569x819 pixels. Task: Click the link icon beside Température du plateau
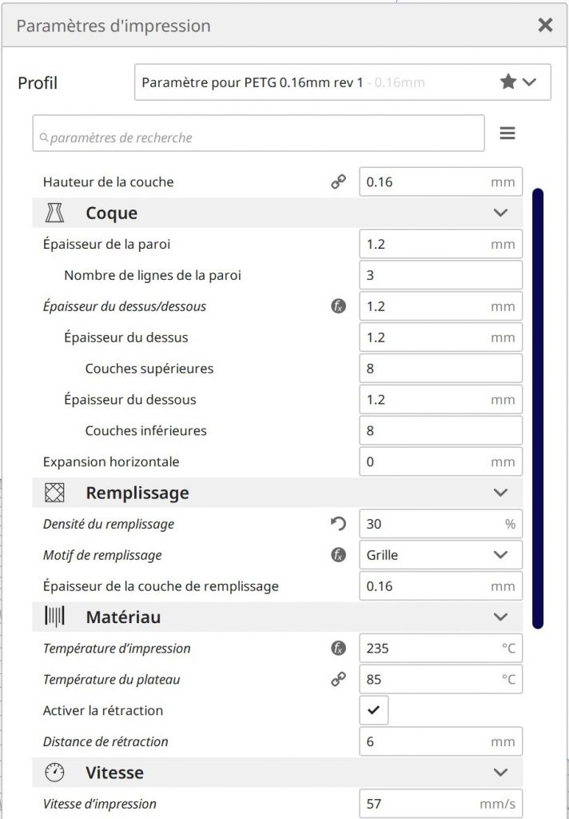(x=339, y=679)
